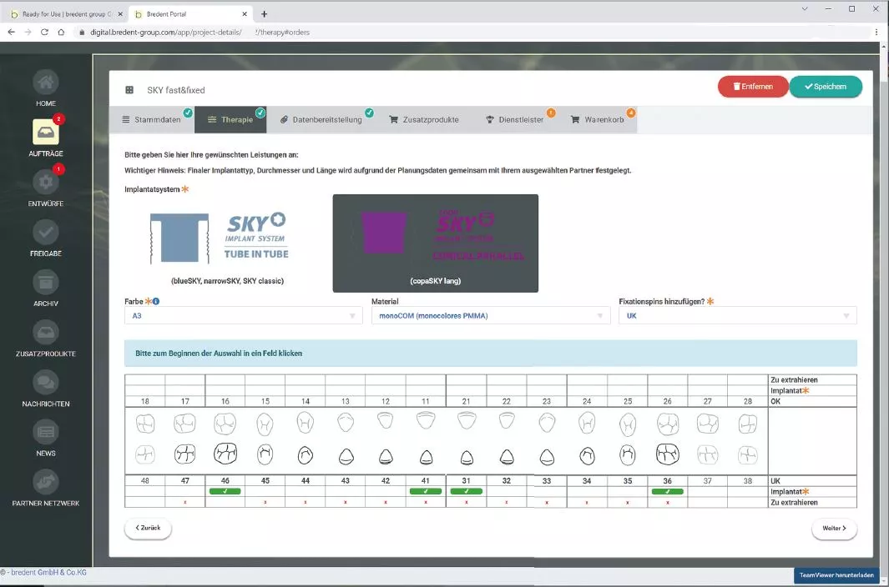The height and width of the screenshot is (587, 889).
Task: Open the NACHRICHTEN chat icon
Action: (46, 383)
